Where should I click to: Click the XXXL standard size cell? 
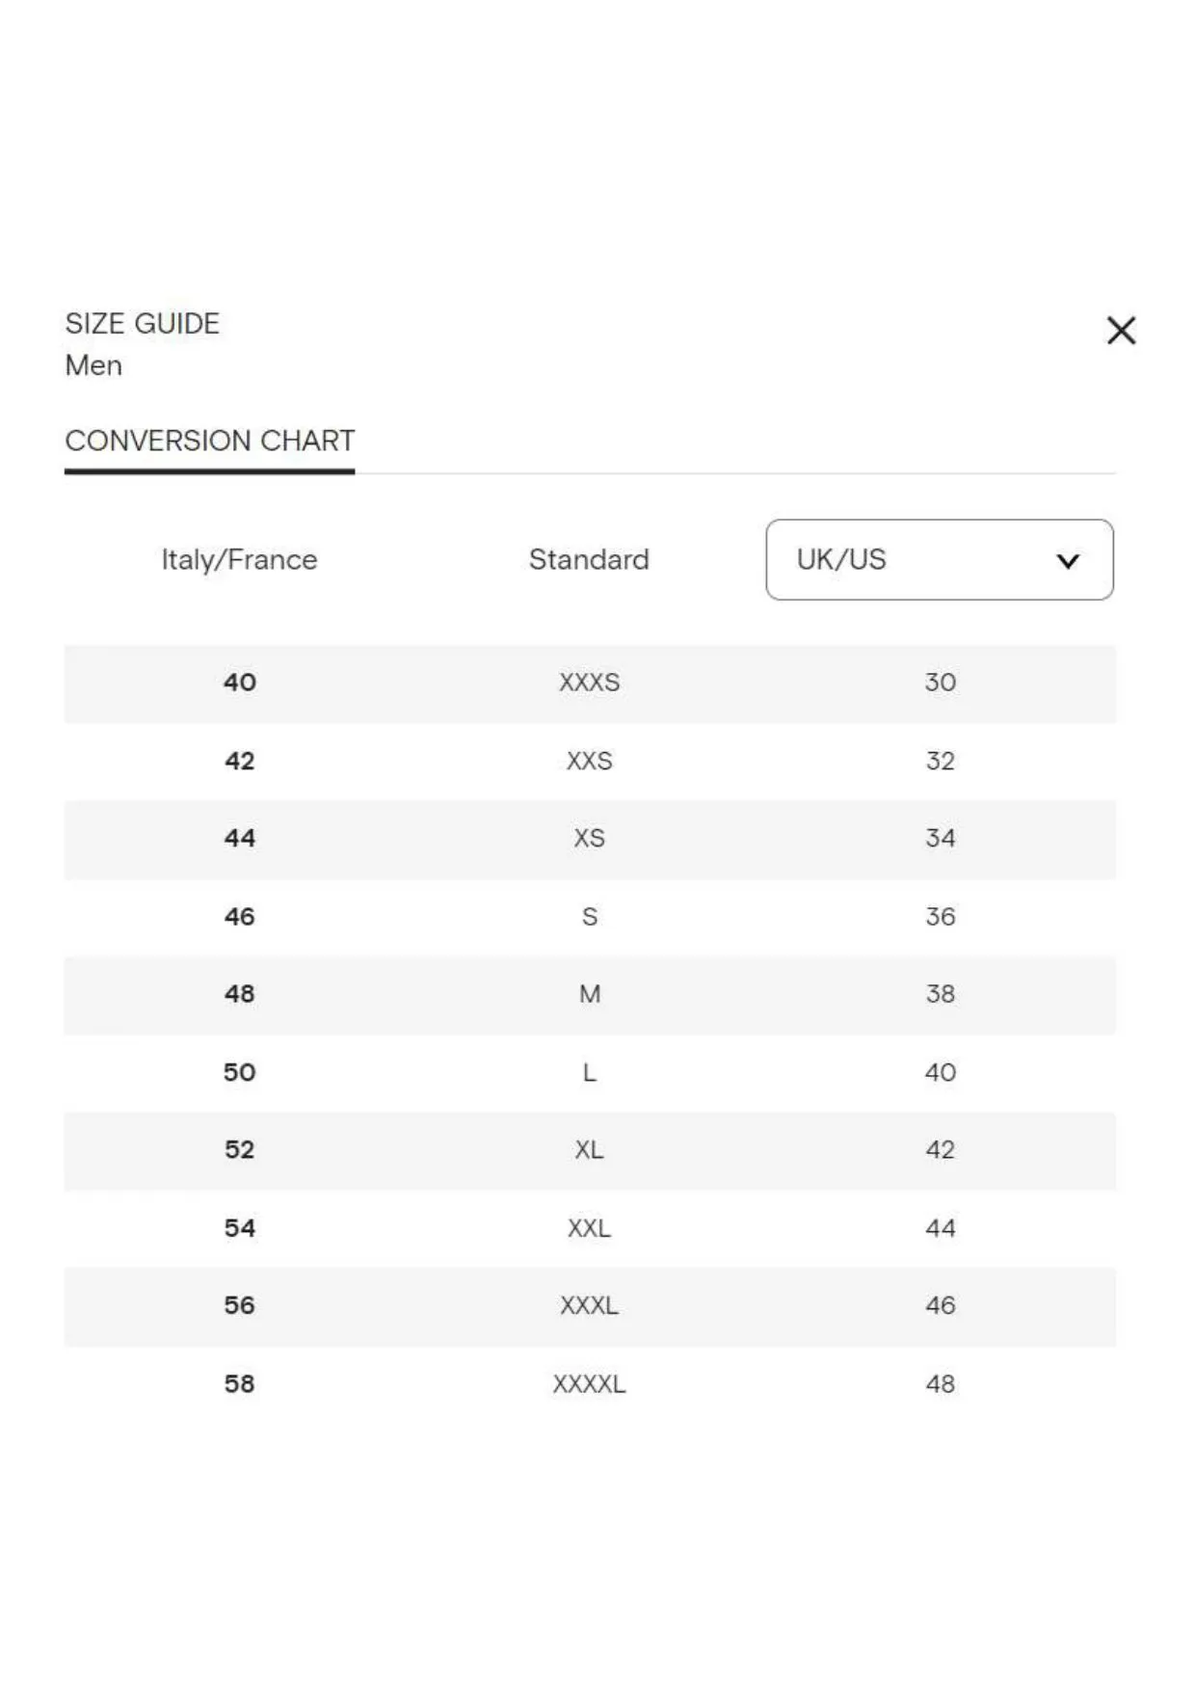pyautogui.click(x=589, y=1305)
